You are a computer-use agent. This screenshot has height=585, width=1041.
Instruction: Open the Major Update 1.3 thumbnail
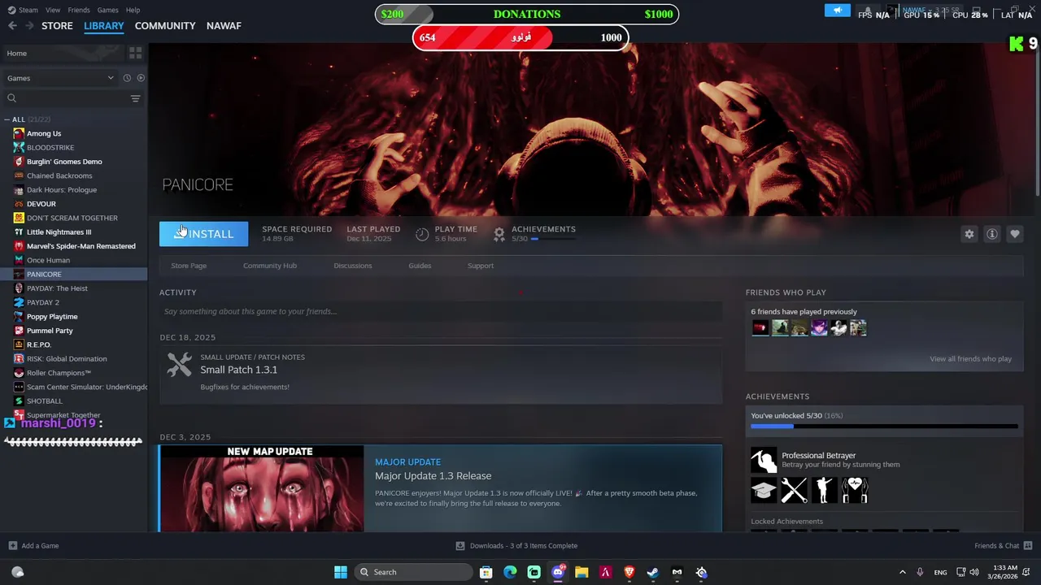(x=262, y=488)
